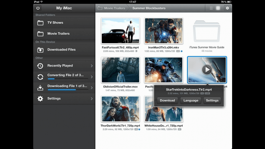
Task: Click the Language button in popup
Action: [191, 100]
